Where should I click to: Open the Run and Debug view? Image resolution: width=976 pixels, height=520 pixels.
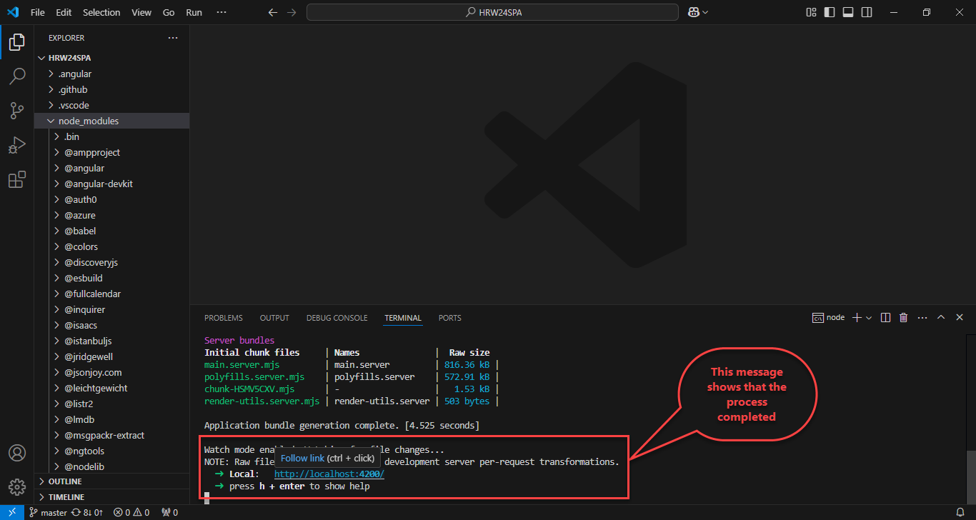tap(17, 145)
